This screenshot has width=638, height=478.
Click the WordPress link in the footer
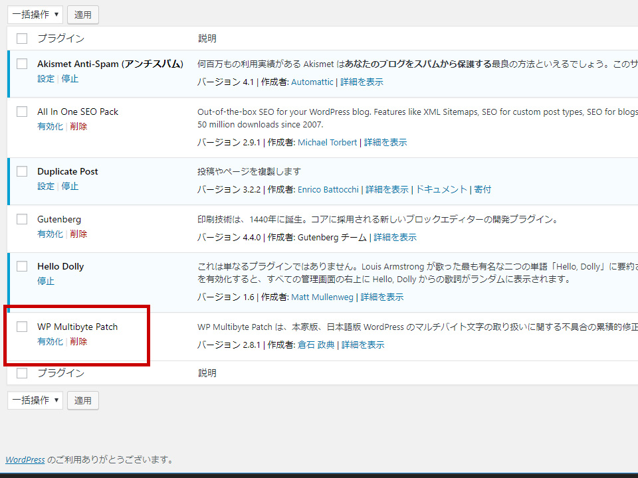(x=25, y=459)
